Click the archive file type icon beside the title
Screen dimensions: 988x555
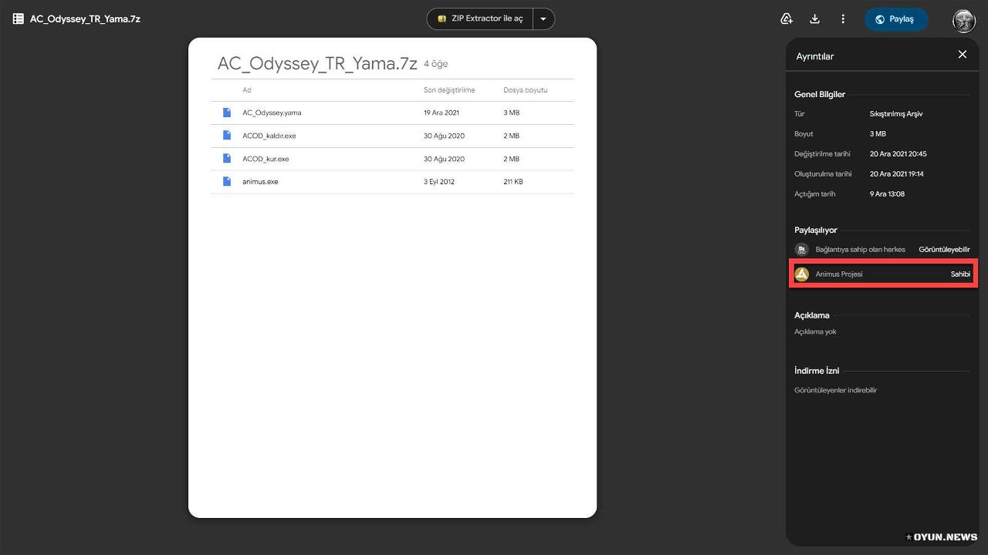(19, 18)
